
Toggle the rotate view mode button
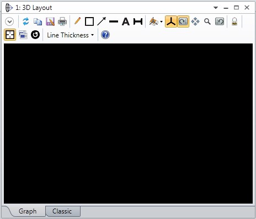coord(183,21)
